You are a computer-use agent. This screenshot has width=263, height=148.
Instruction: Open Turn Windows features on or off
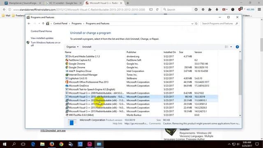[x=46, y=44]
